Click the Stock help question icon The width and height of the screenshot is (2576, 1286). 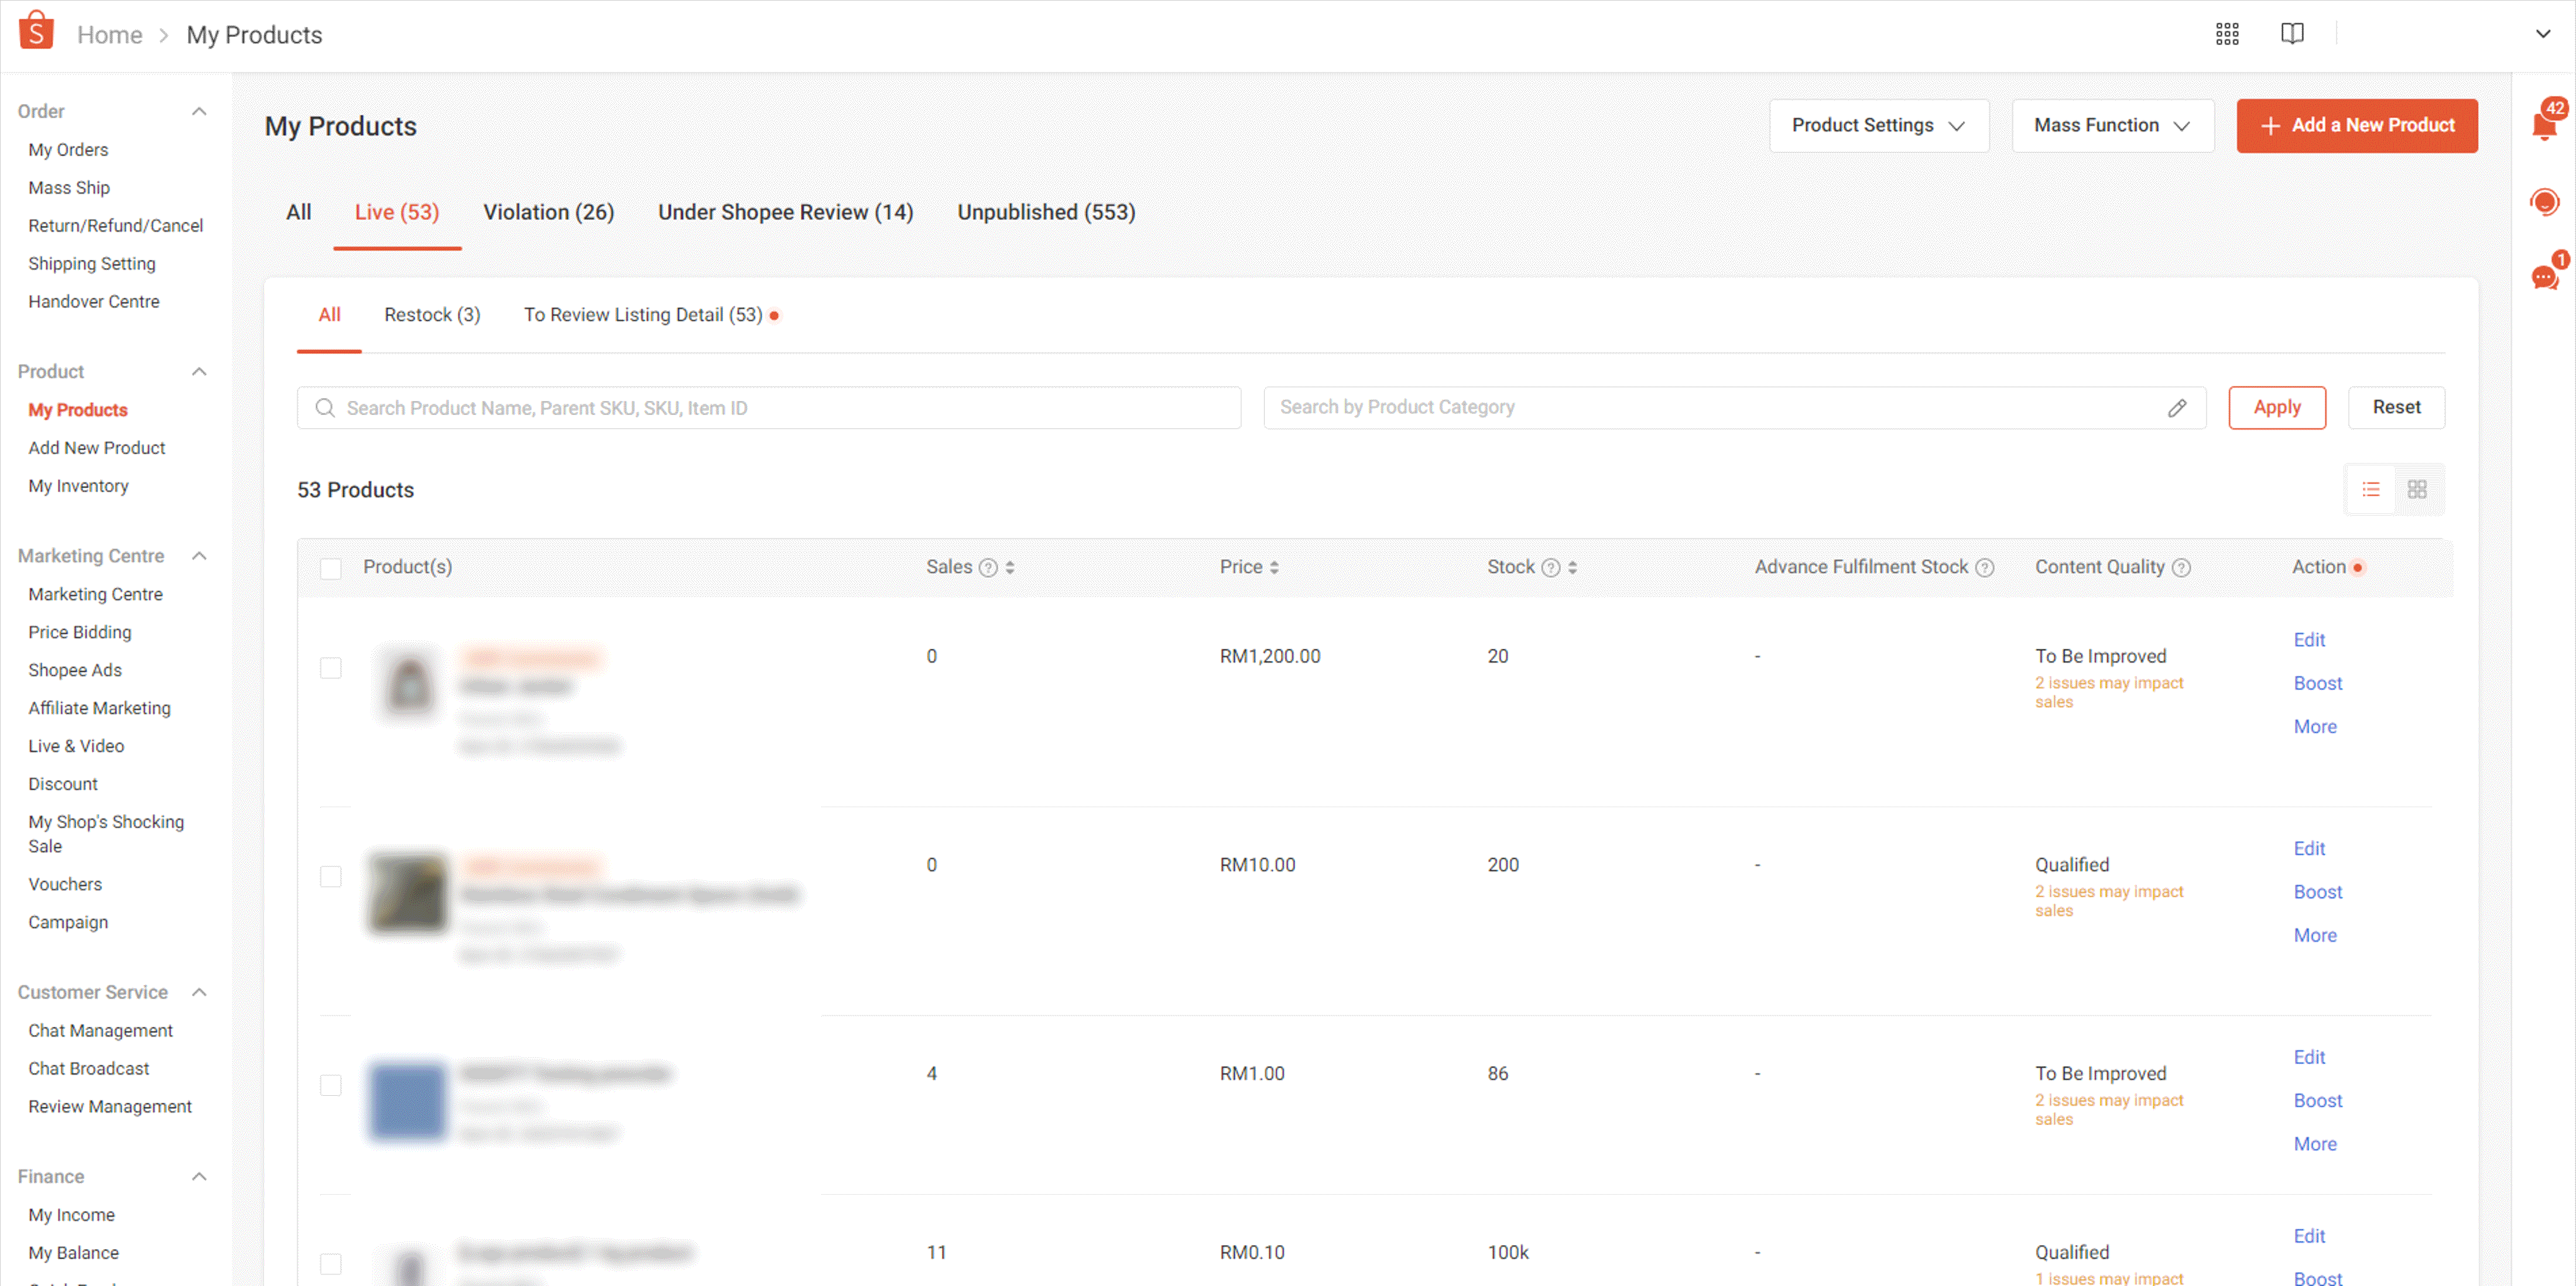click(x=1550, y=568)
